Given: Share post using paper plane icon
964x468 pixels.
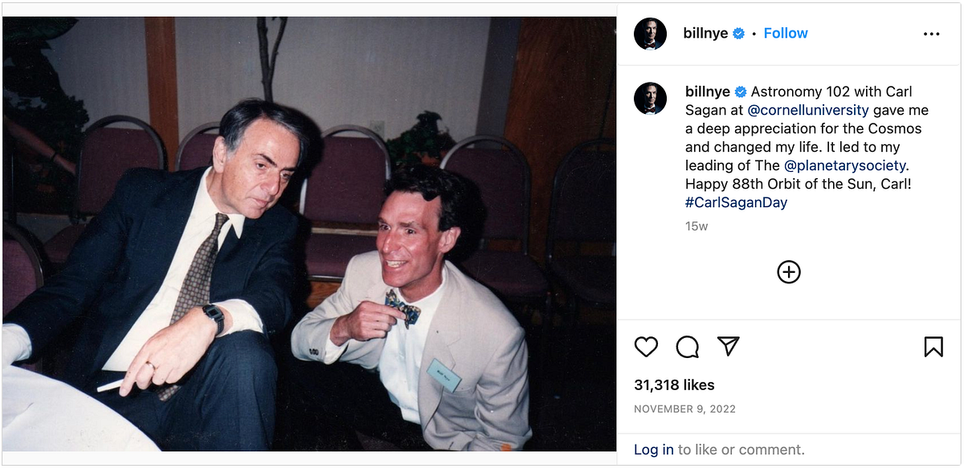Looking at the screenshot, I should (x=728, y=346).
